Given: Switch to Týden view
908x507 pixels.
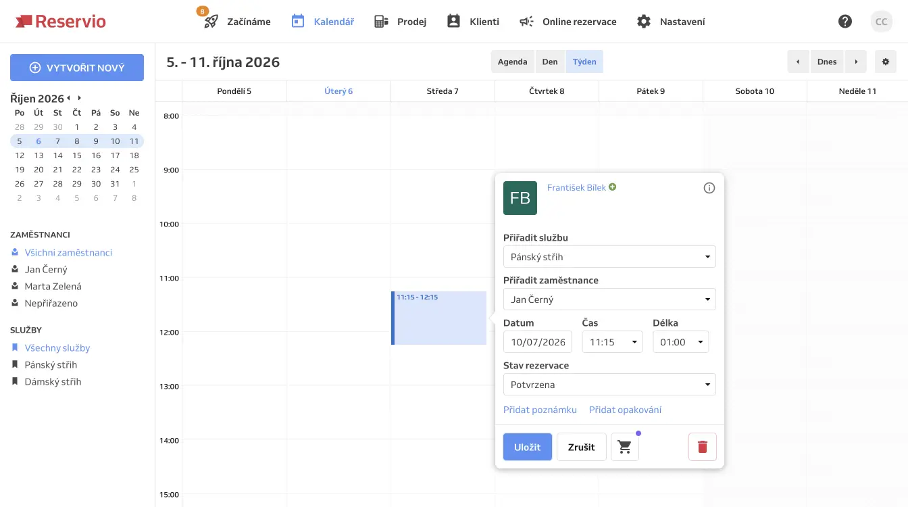Looking at the screenshot, I should click(584, 62).
